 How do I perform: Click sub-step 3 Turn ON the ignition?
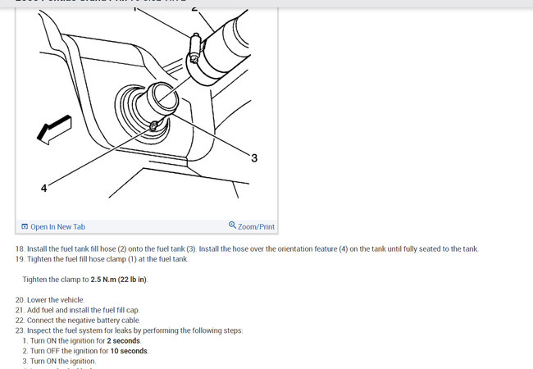59,361
